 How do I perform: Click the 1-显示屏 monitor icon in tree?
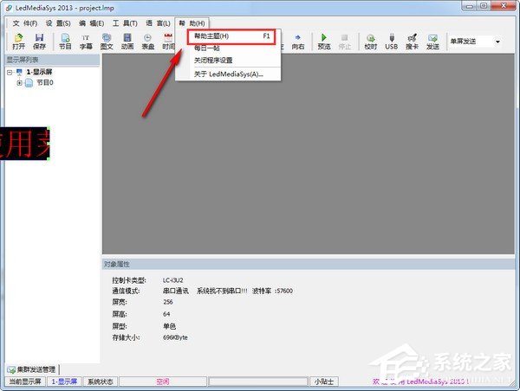19,72
